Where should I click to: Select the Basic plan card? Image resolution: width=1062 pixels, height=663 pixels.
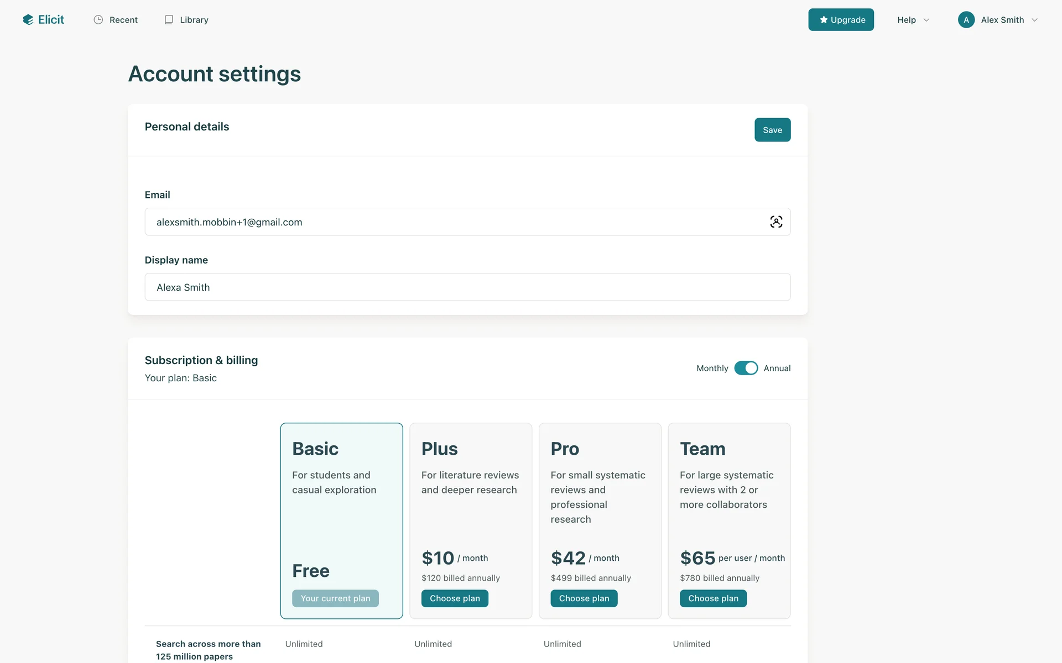[341, 519]
